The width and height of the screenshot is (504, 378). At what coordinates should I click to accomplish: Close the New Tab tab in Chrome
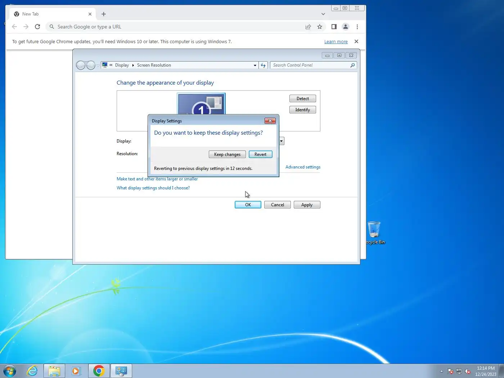[x=90, y=14]
